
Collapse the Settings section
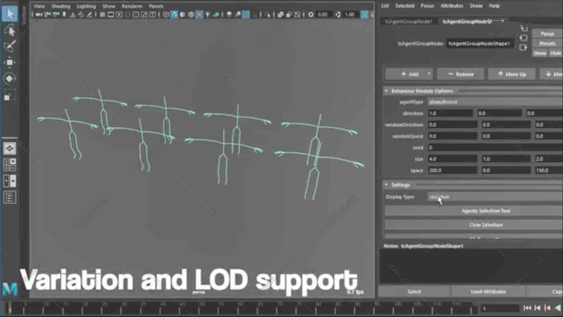click(386, 185)
